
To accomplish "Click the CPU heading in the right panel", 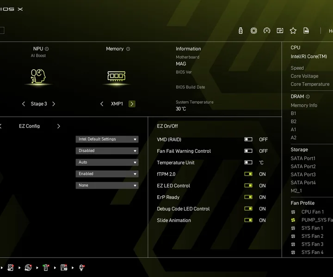I will pyautogui.click(x=296, y=48).
